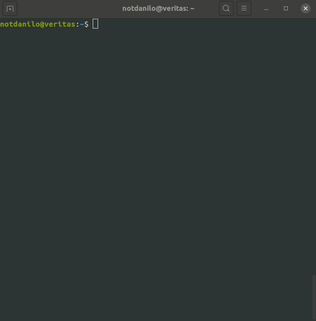Open a new terminal tab

[10, 8]
